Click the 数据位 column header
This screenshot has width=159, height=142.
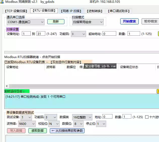tap(71, 67)
